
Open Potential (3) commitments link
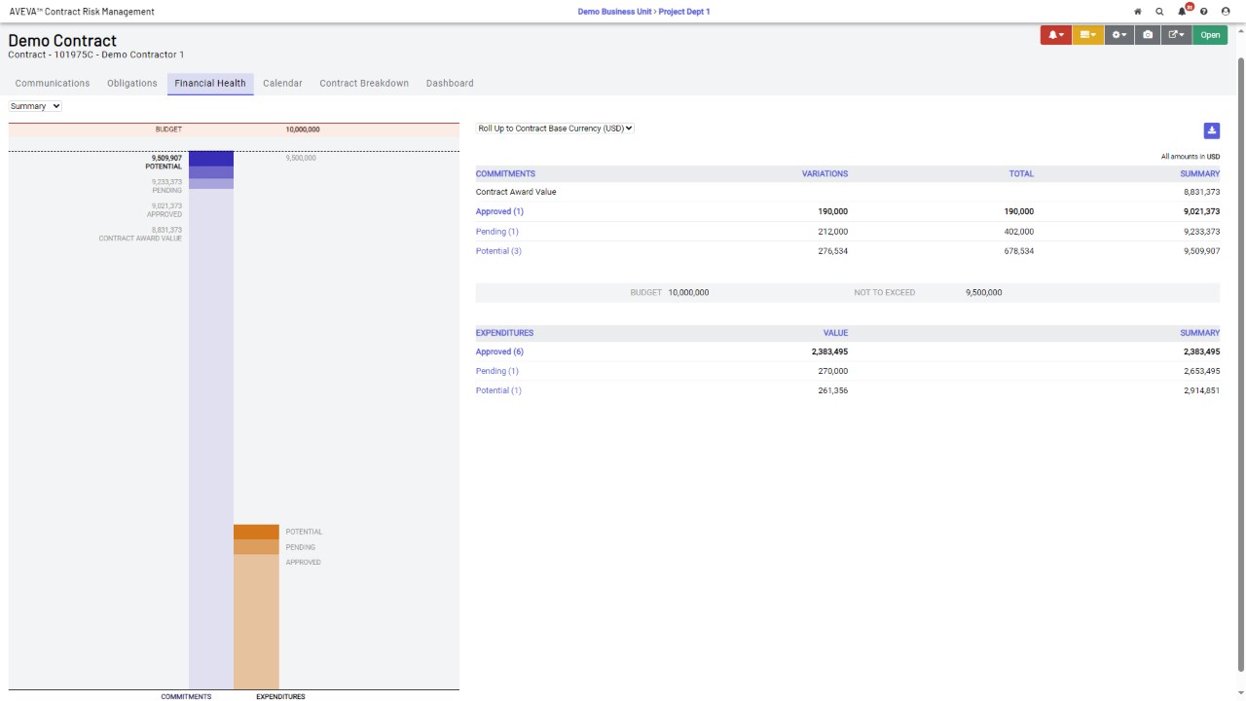pyautogui.click(x=498, y=251)
